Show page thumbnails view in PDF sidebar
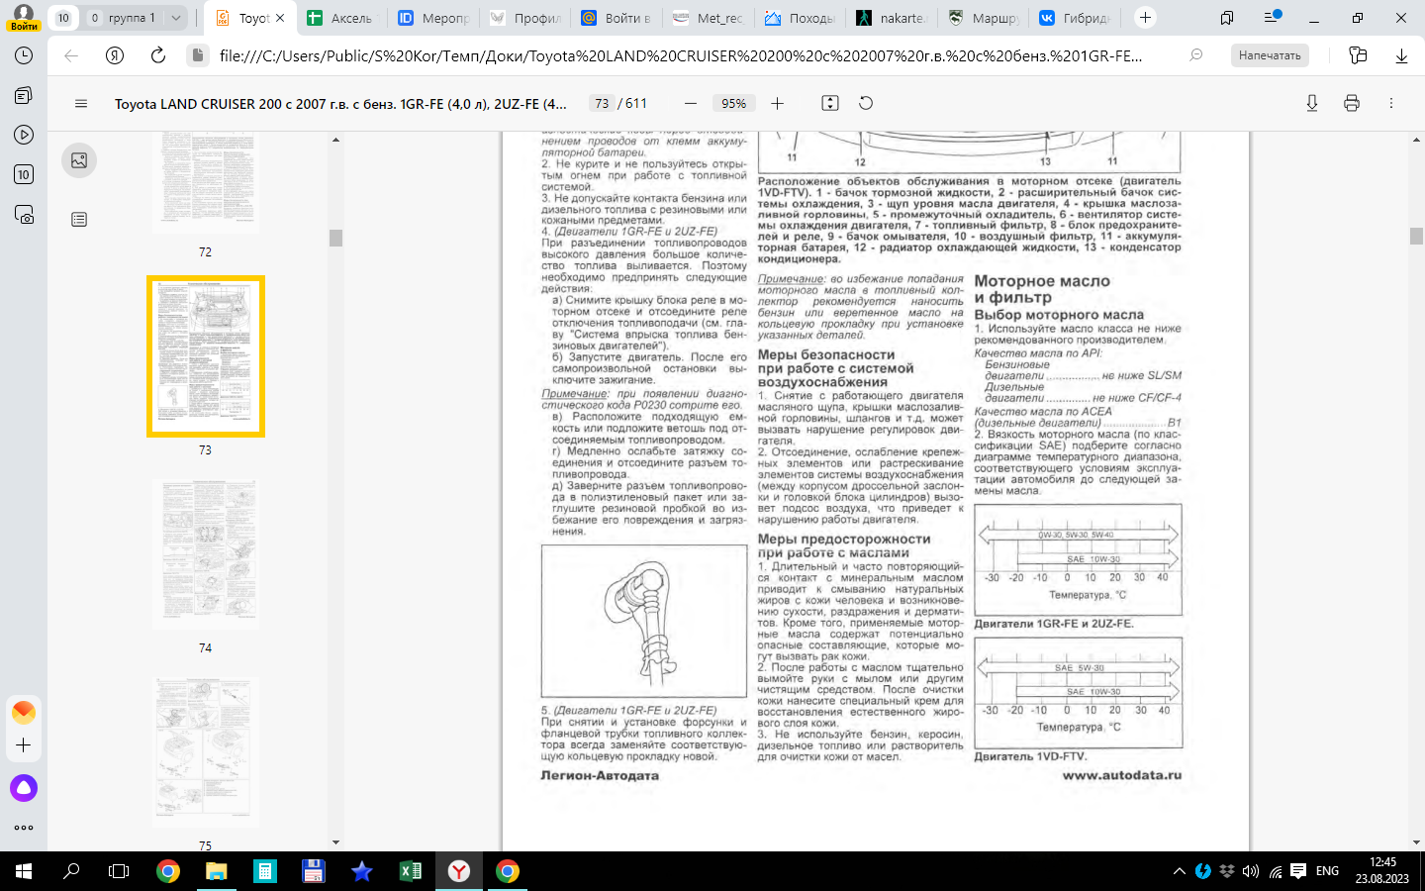 pos(79,160)
